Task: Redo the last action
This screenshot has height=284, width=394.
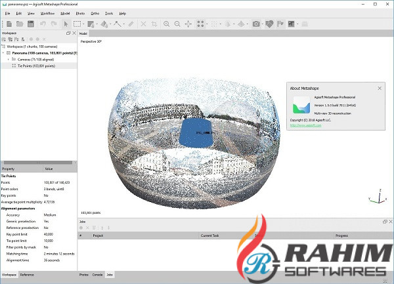Action: click(54, 24)
